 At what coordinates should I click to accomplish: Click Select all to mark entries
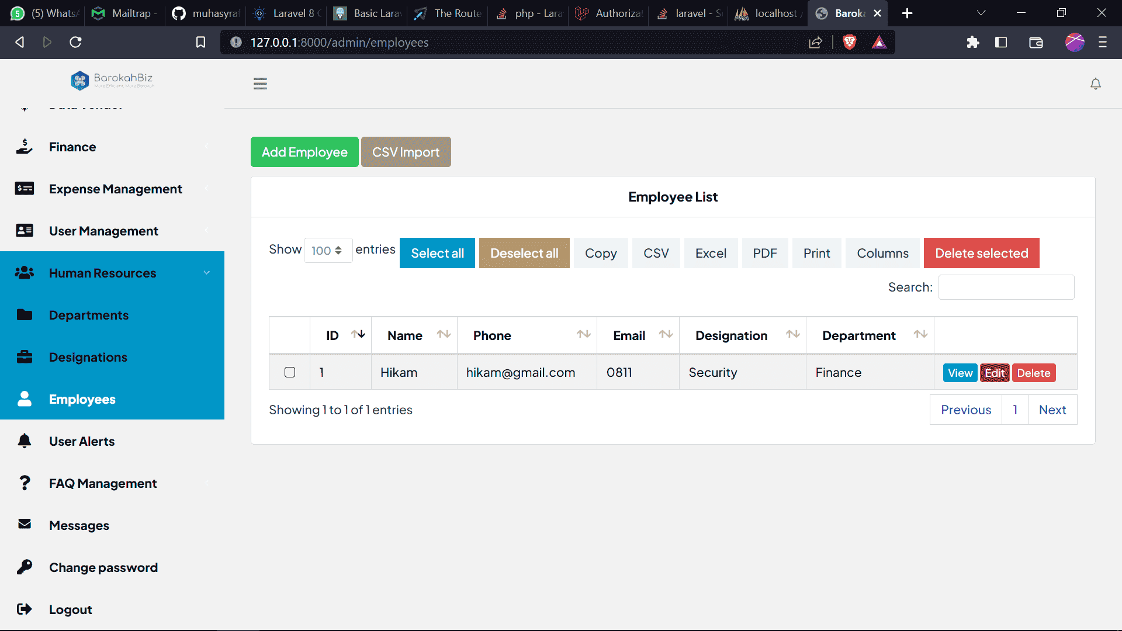coord(437,253)
